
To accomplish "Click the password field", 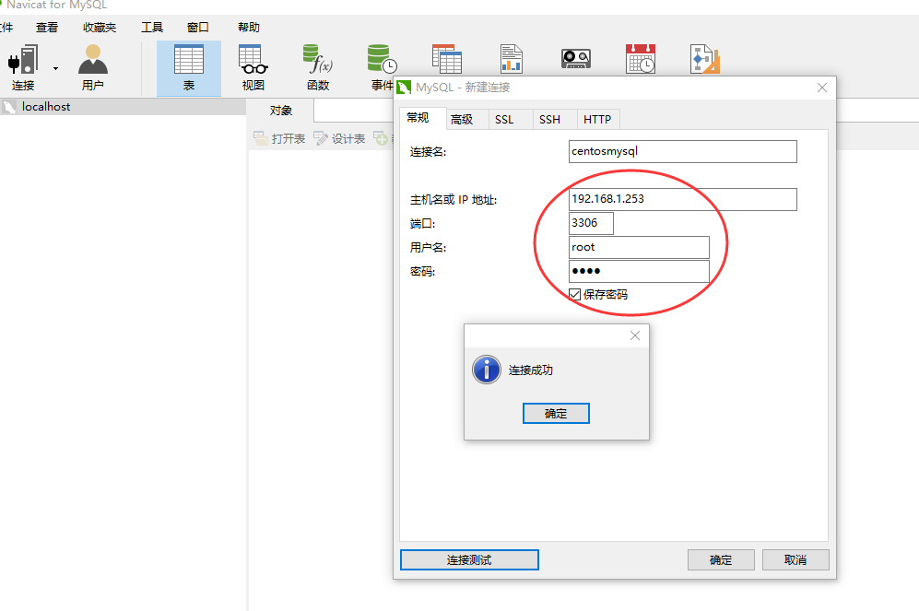I will coord(639,271).
